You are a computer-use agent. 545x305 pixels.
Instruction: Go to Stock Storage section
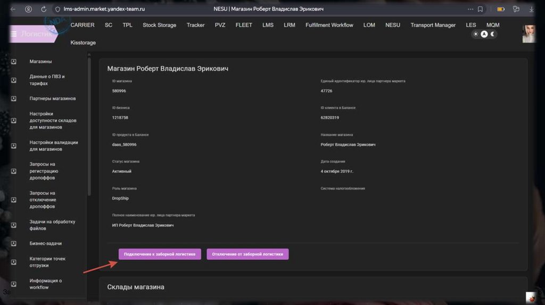coord(159,25)
